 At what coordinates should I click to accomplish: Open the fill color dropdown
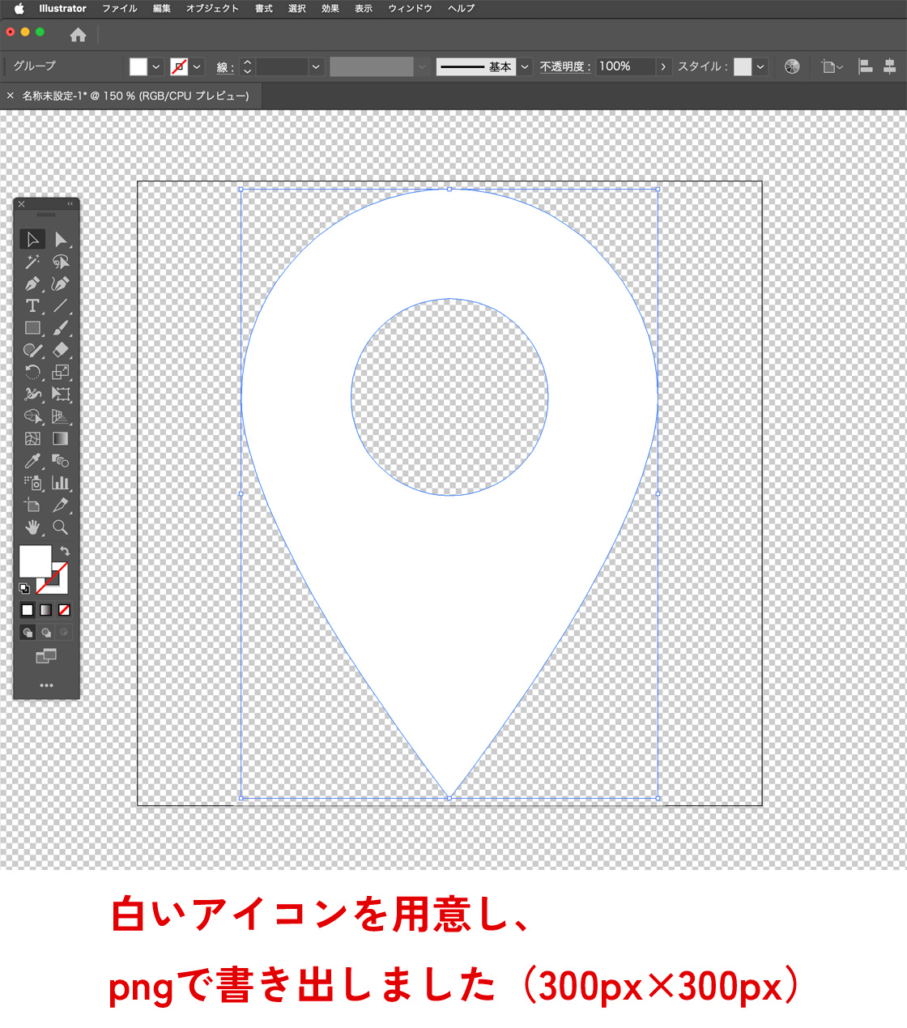pos(156,66)
